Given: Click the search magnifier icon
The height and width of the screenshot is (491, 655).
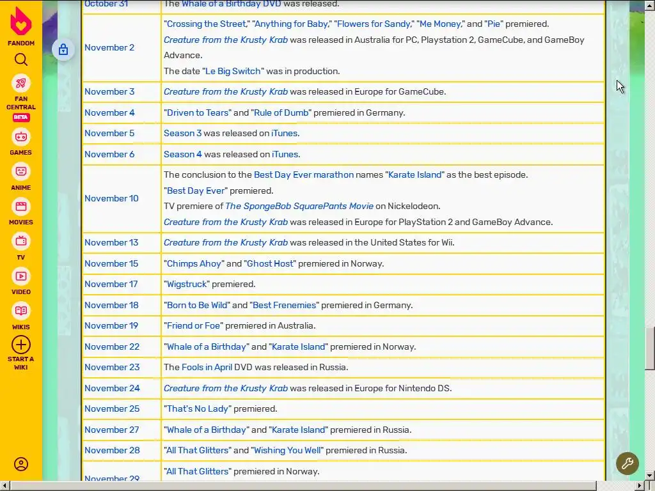Looking at the screenshot, I should click(x=21, y=59).
